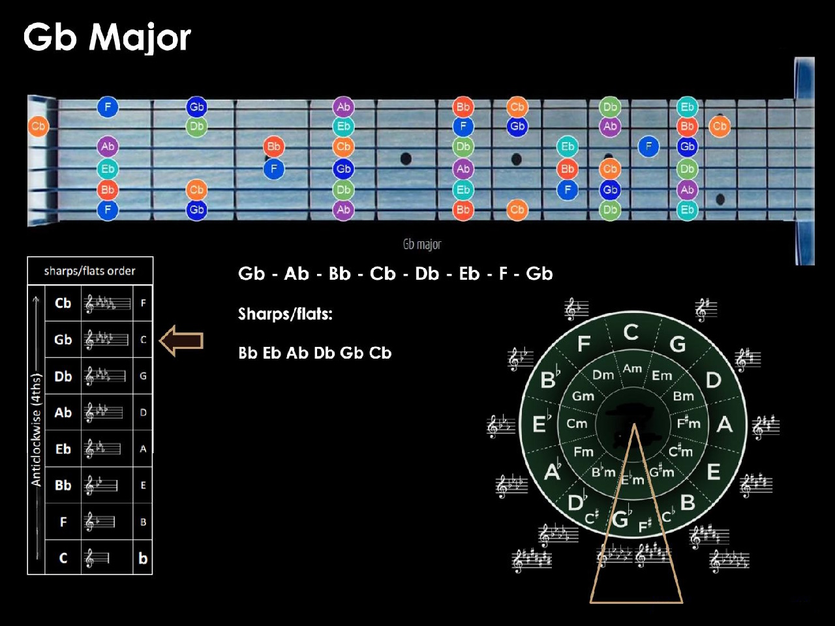
Task: Click the one-sharp key signature beside G
Action: point(706,309)
